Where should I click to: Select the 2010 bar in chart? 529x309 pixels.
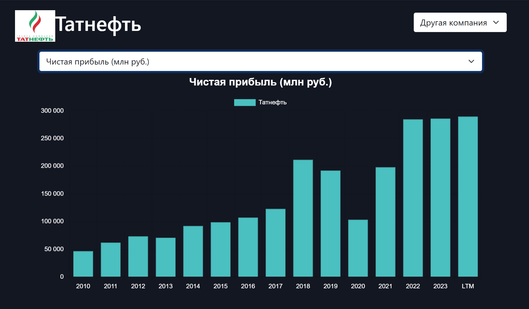(83, 264)
